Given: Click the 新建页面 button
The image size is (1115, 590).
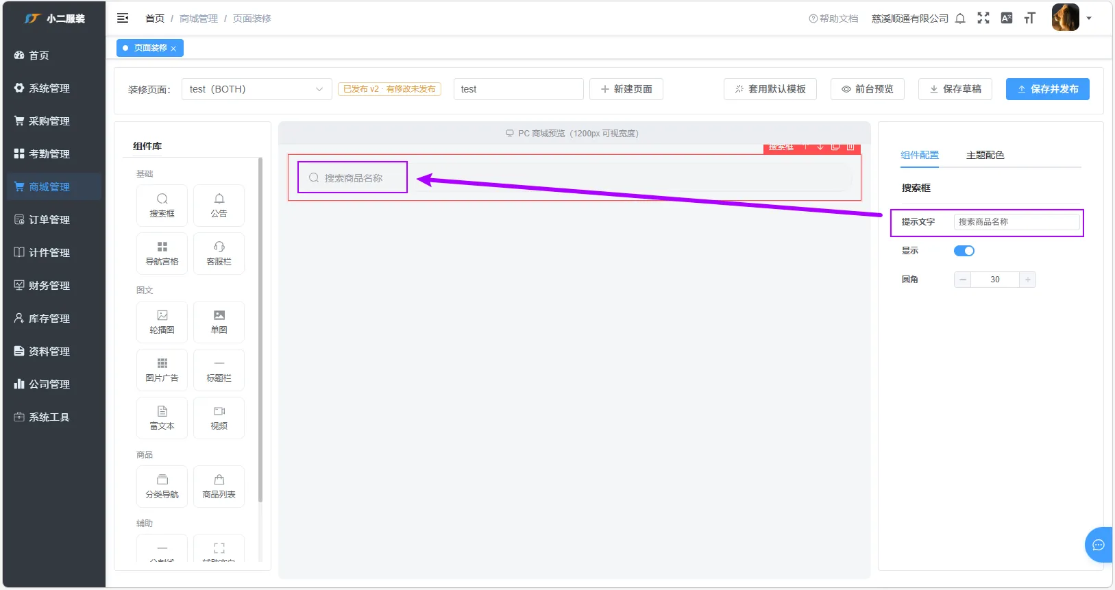Looking at the screenshot, I should point(626,89).
